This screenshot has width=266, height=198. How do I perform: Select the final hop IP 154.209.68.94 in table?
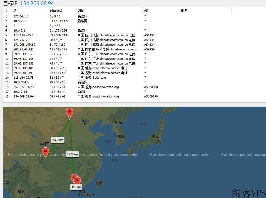coord(24,96)
